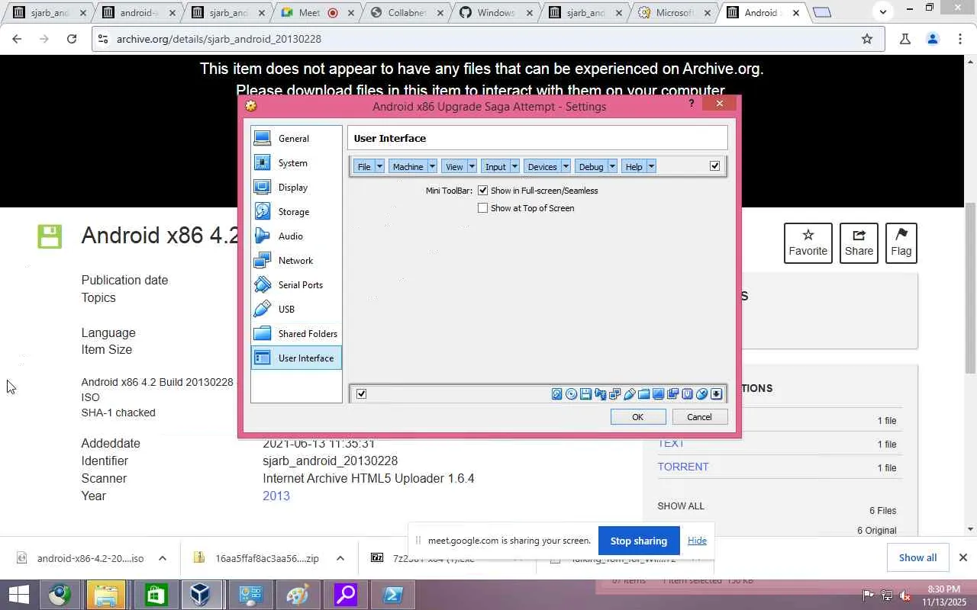
Task: Toggle the menu bar enabled checkbox
Action: 714,166
